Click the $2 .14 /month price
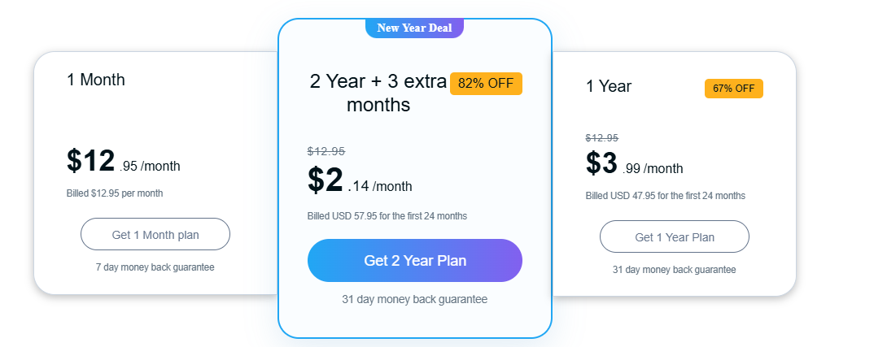 point(360,181)
